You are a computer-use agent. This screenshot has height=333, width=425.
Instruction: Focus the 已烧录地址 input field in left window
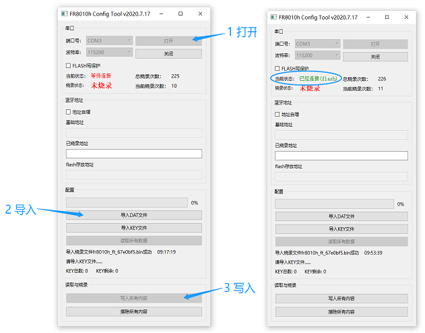click(x=133, y=154)
